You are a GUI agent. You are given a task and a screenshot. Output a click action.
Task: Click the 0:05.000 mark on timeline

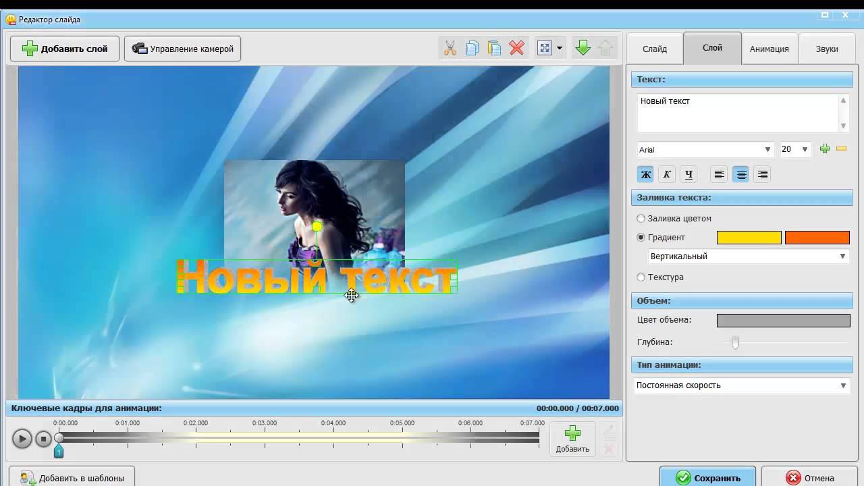tap(402, 423)
